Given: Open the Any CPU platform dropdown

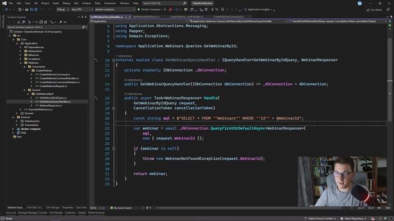Looking at the screenshot, I should 82,10.
